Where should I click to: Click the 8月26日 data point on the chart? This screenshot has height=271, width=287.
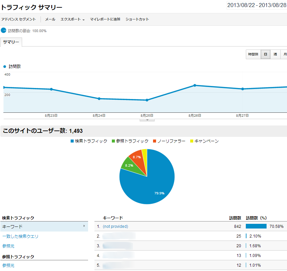195,85
